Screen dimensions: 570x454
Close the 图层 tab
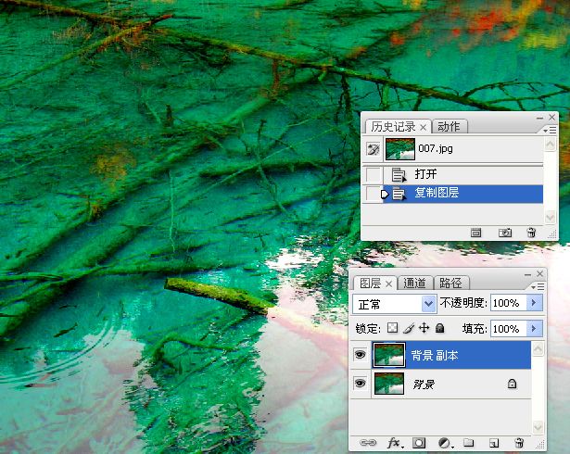(388, 284)
